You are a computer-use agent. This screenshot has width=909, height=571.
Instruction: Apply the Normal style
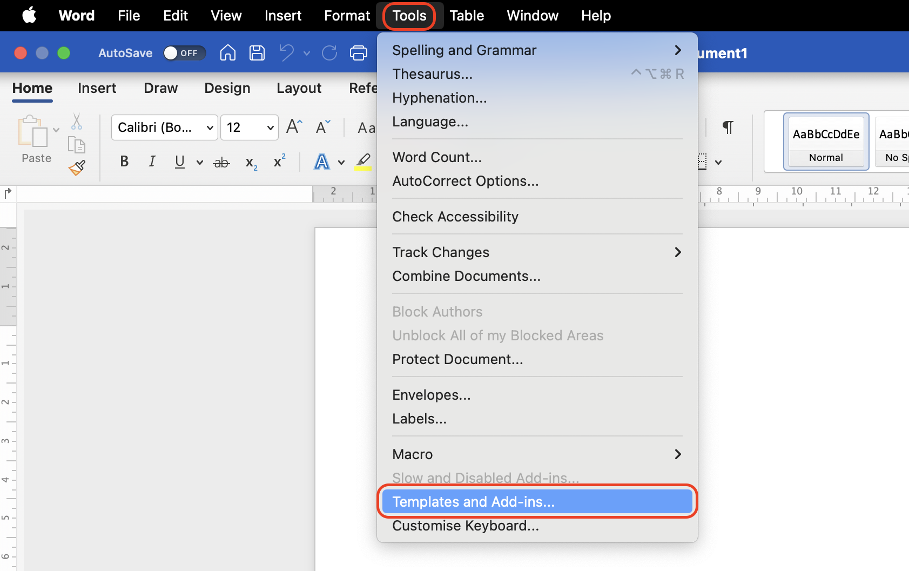[826, 141]
